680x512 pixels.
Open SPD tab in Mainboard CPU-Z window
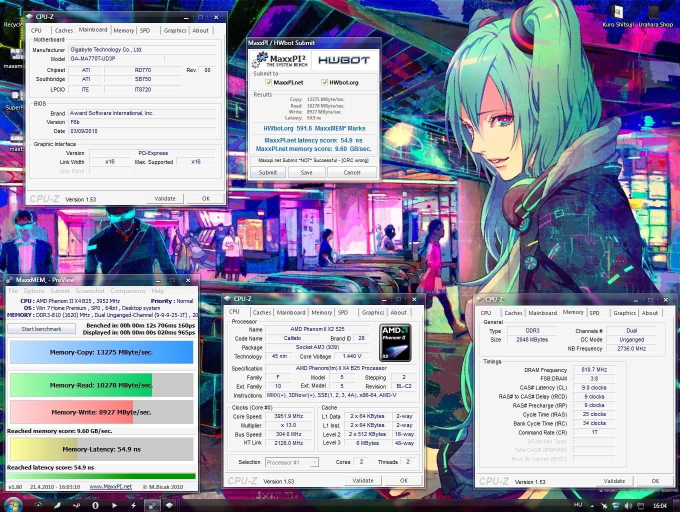coord(145,30)
